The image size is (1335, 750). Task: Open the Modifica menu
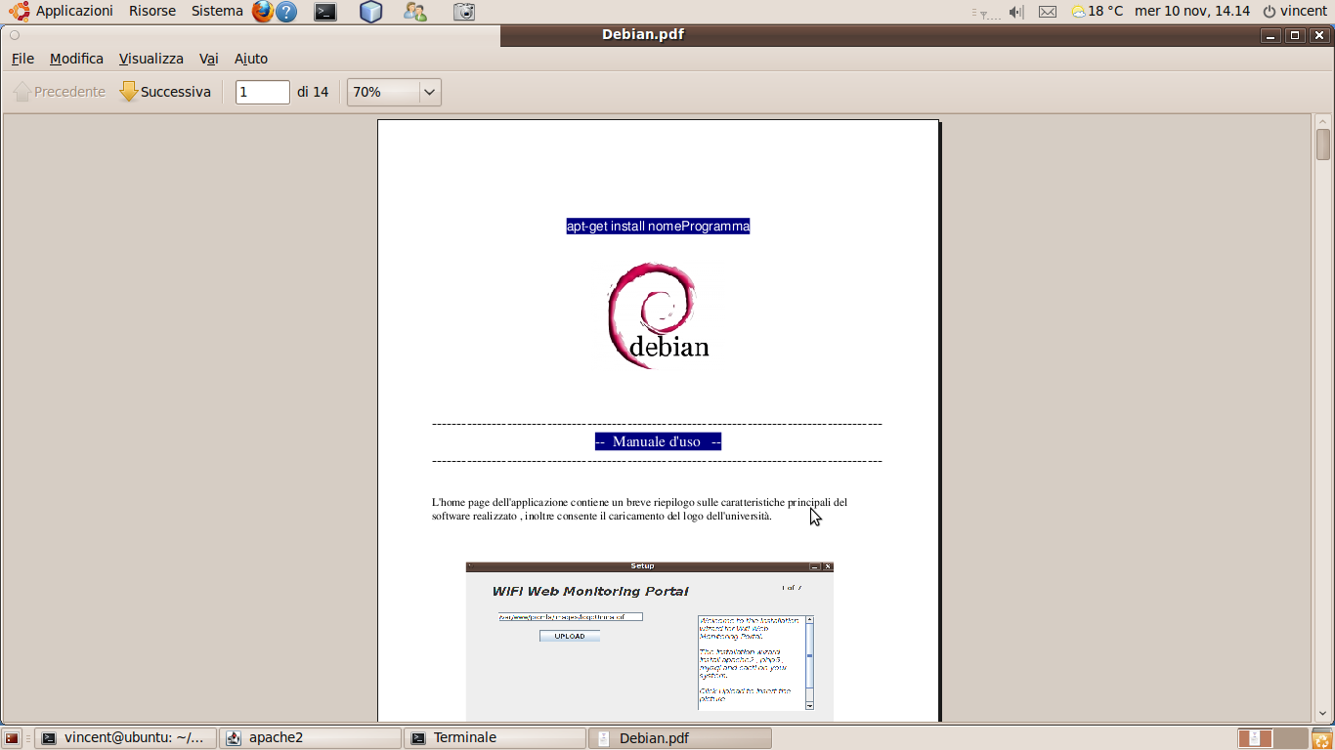(x=76, y=59)
